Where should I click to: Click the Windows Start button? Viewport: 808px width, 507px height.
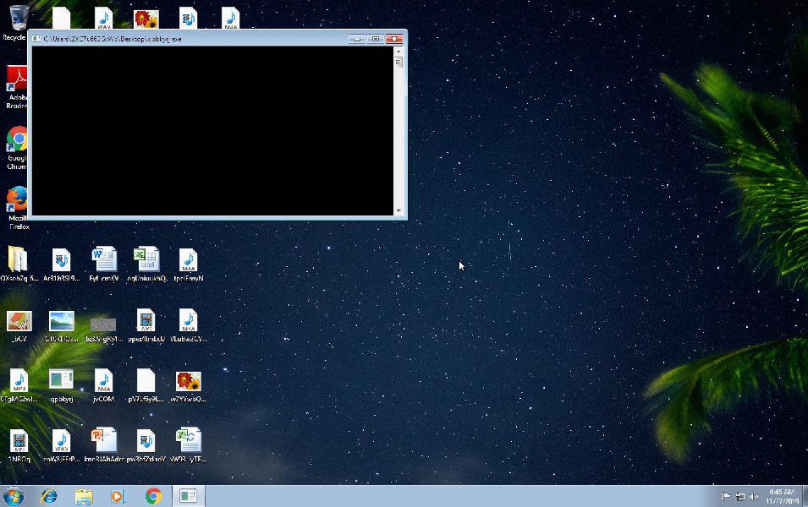coord(14,496)
